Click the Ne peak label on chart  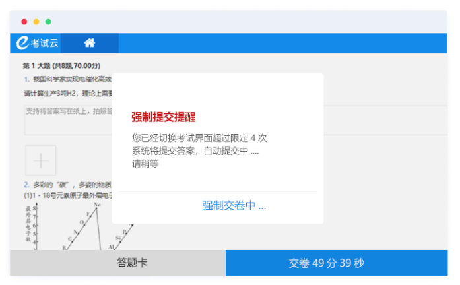[x=98, y=205]
